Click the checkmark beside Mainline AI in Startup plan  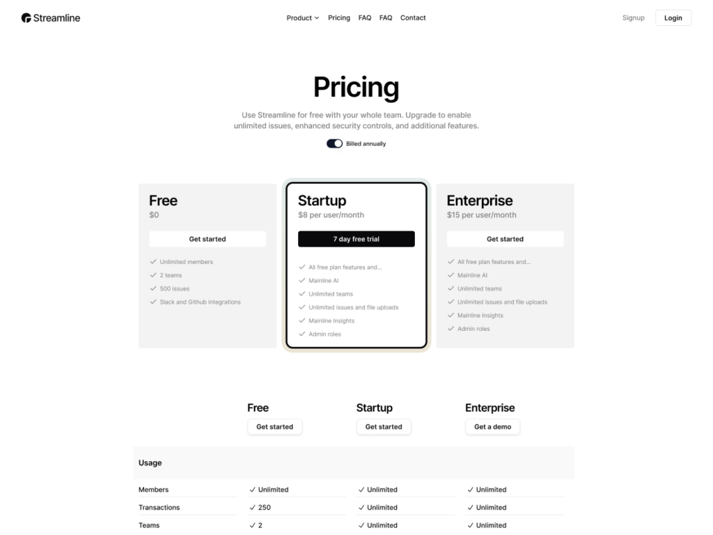(302, 280)
